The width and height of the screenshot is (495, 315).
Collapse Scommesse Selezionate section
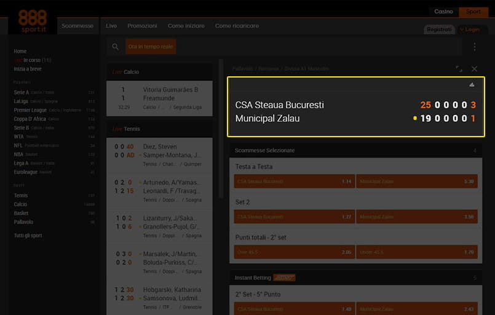click(356, 150)
